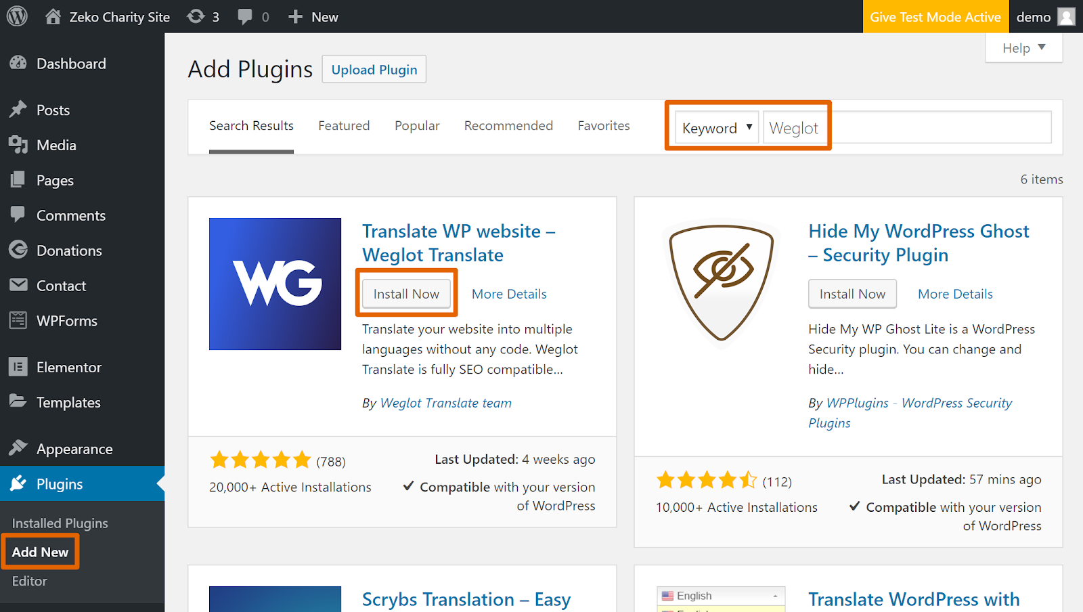Open Hide My WordPress Ghost Security Plugin title
Viewport: 1083px width, 612px height.
[x=919, y=243]
